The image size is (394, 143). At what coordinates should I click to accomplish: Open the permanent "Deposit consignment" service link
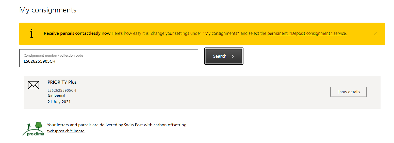[307, 34]
